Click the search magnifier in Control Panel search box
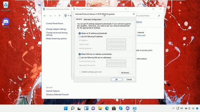 click(159, 16)
